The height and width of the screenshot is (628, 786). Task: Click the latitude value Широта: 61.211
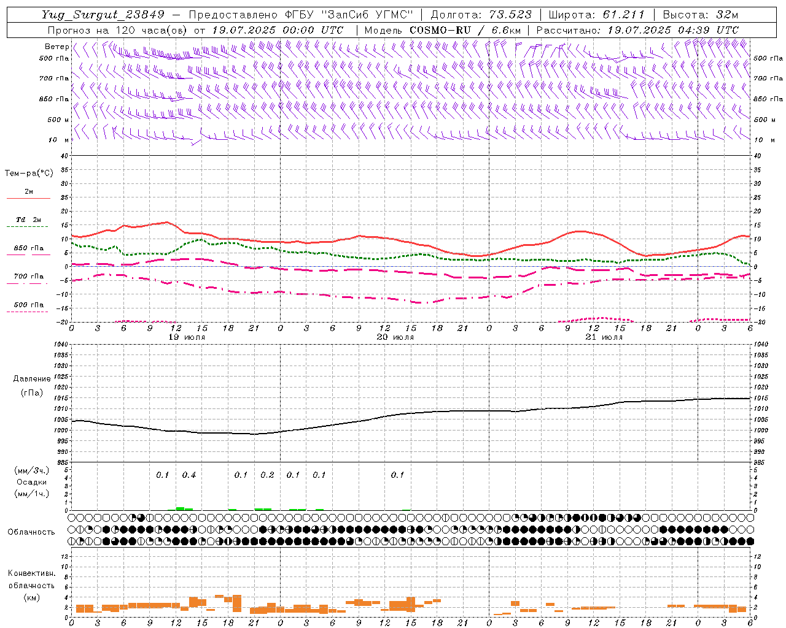[596, 15]
